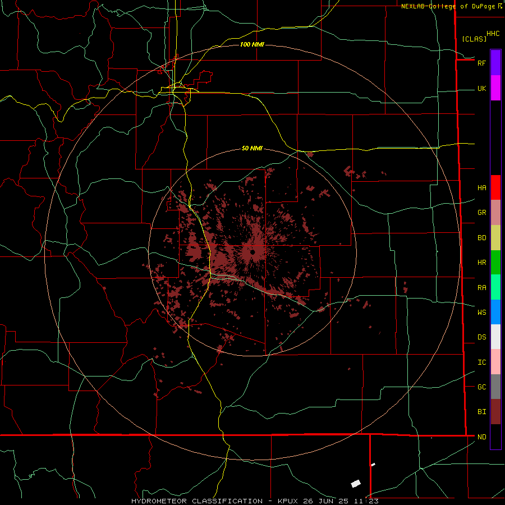Viewport: 505px width, 505px height.
Task: Click the RA legend label
Action: point(481,287)
